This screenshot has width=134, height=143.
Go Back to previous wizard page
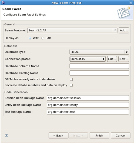58,135
